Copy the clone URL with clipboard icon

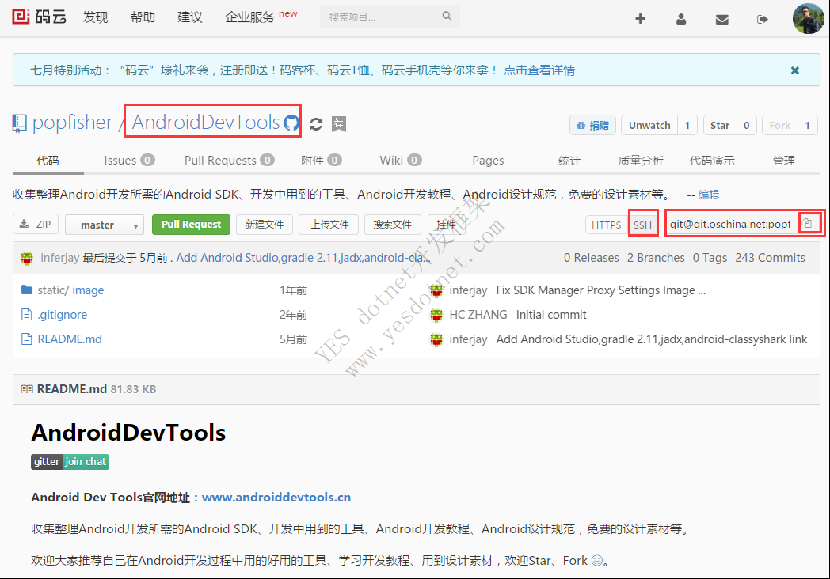pyautogui.click(x=807, y=223)
